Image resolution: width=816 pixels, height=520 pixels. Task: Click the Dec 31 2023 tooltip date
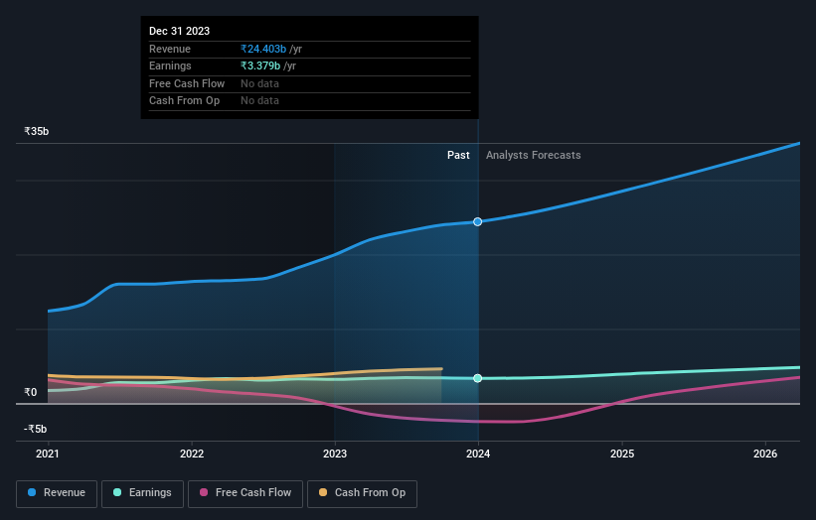[x=180, y=31]
